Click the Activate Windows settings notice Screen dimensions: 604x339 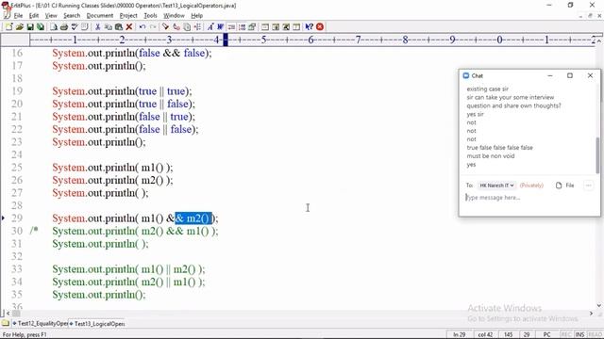coord(522,314)
